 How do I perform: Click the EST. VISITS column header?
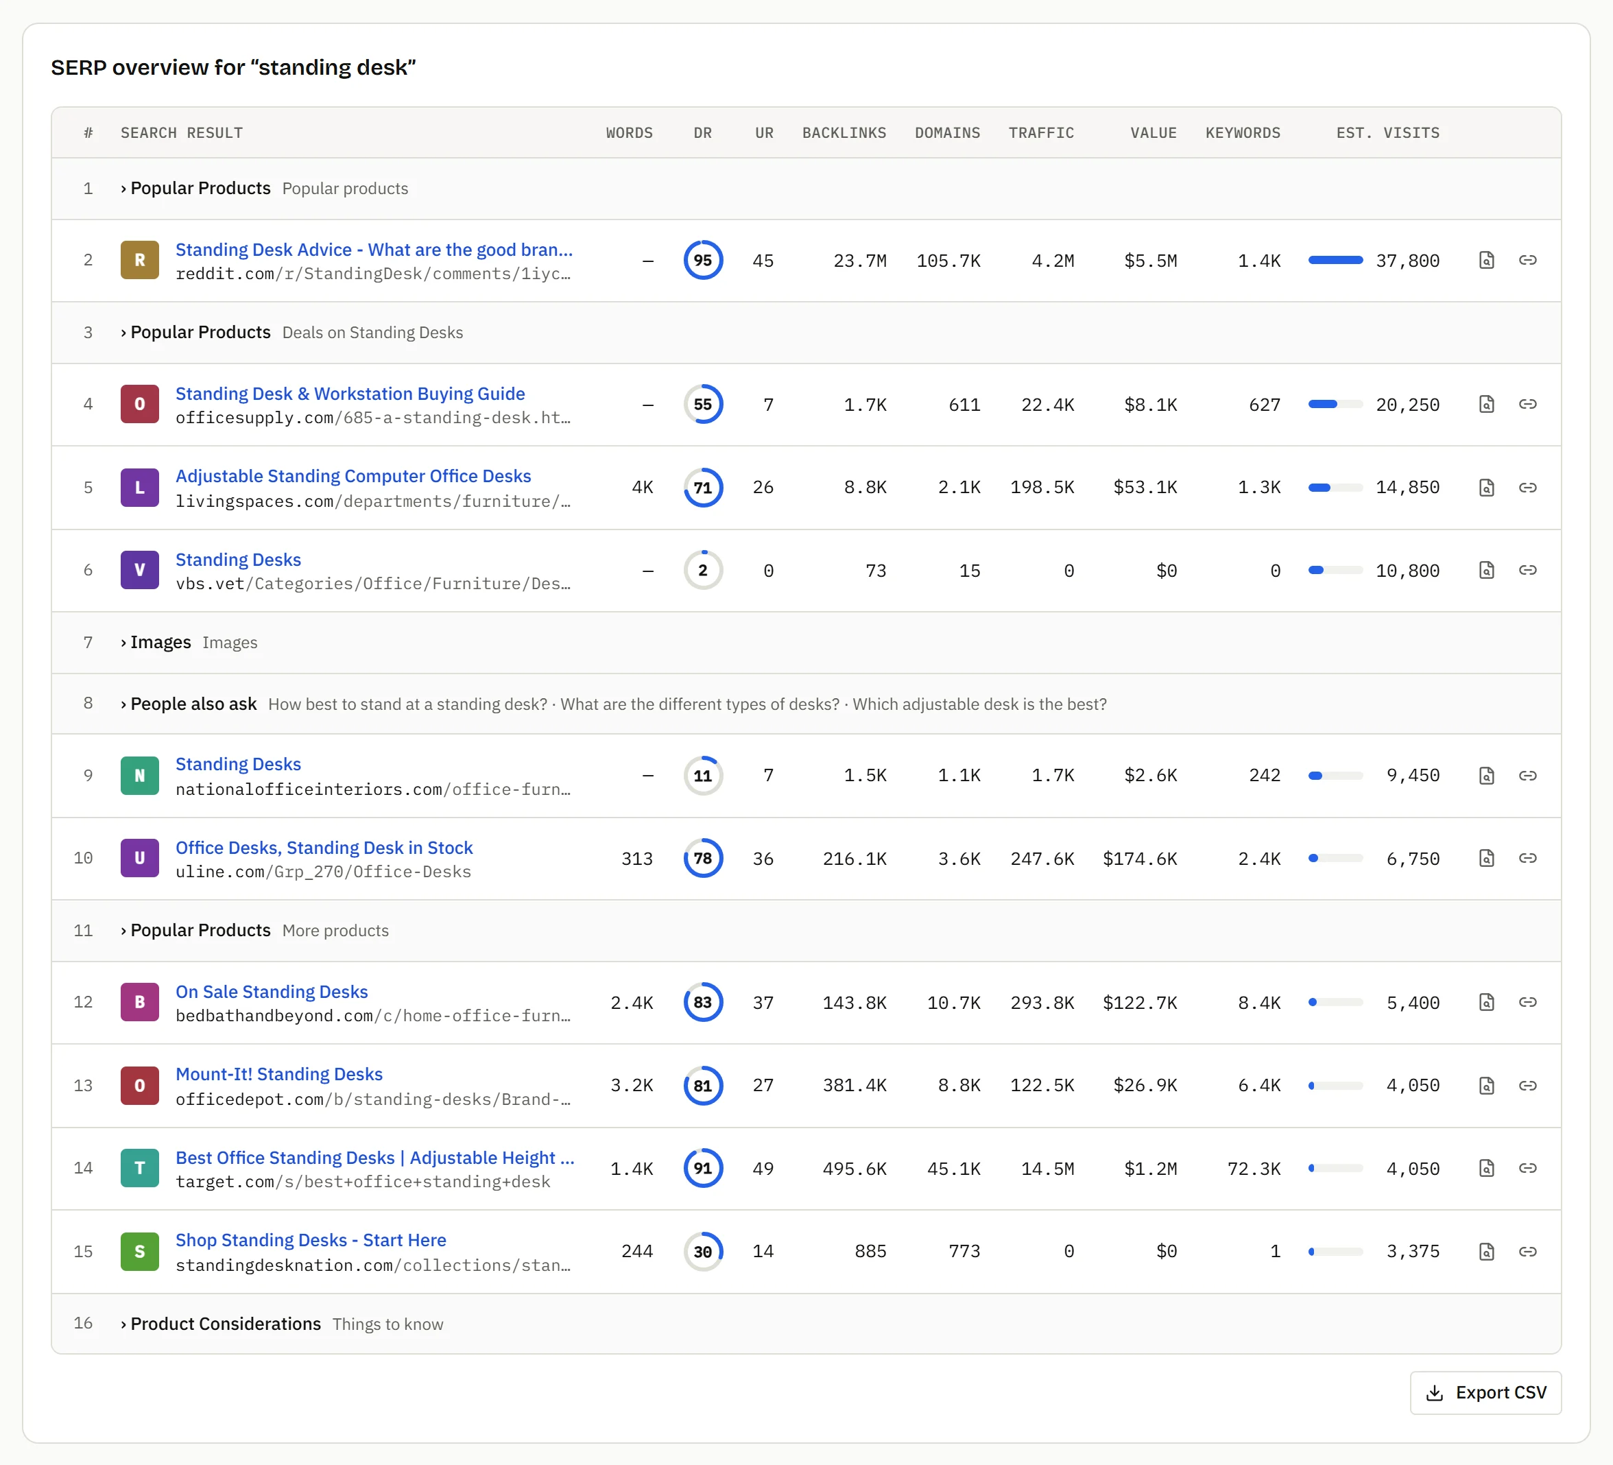coord(1387,133)
